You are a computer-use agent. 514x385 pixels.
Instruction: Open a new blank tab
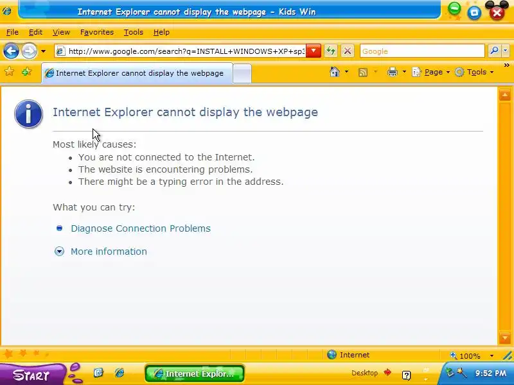coord(242,73)
